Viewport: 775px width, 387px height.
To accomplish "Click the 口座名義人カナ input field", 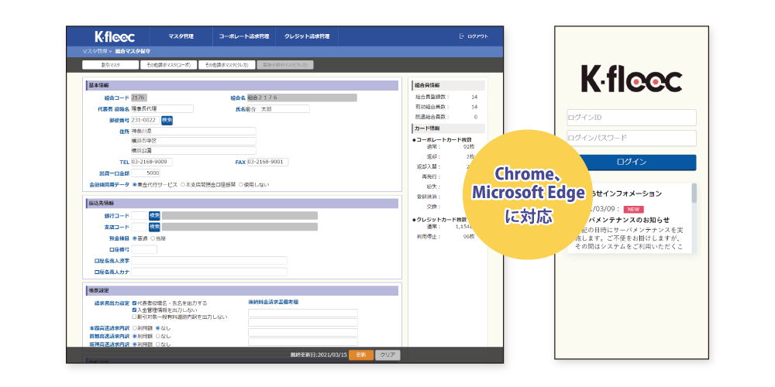I will click(209, 272).
